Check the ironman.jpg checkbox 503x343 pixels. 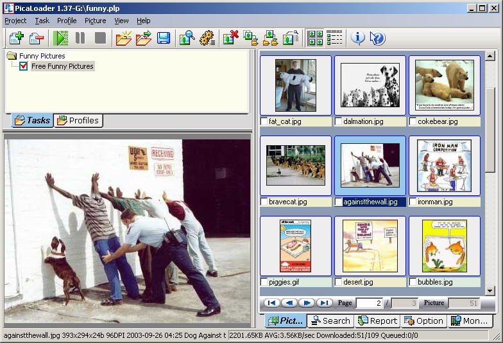(x=413, y=202)
